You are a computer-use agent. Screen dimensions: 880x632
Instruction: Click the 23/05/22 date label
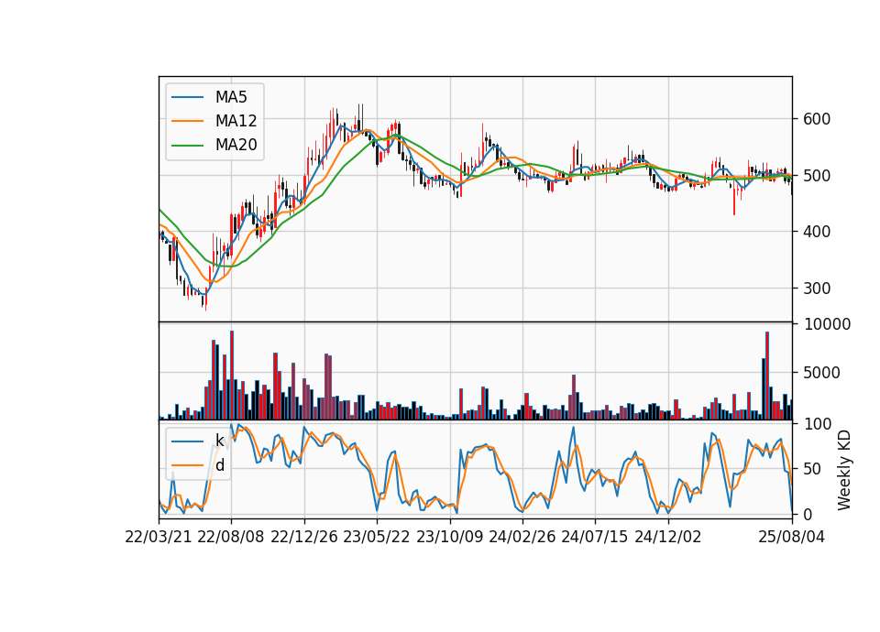pyautogui.click(x=377, y=537)
